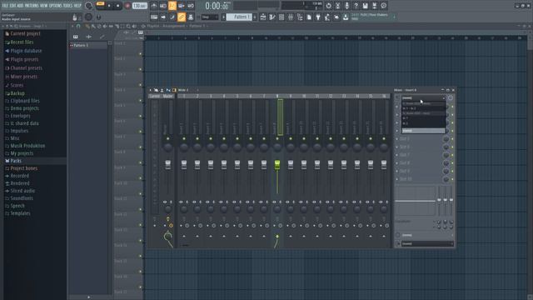This screenshot has height=300, width=533.
Task: Toggle the orange recording countdown icon
Action: pyautogui.click(x=172, y=6)
